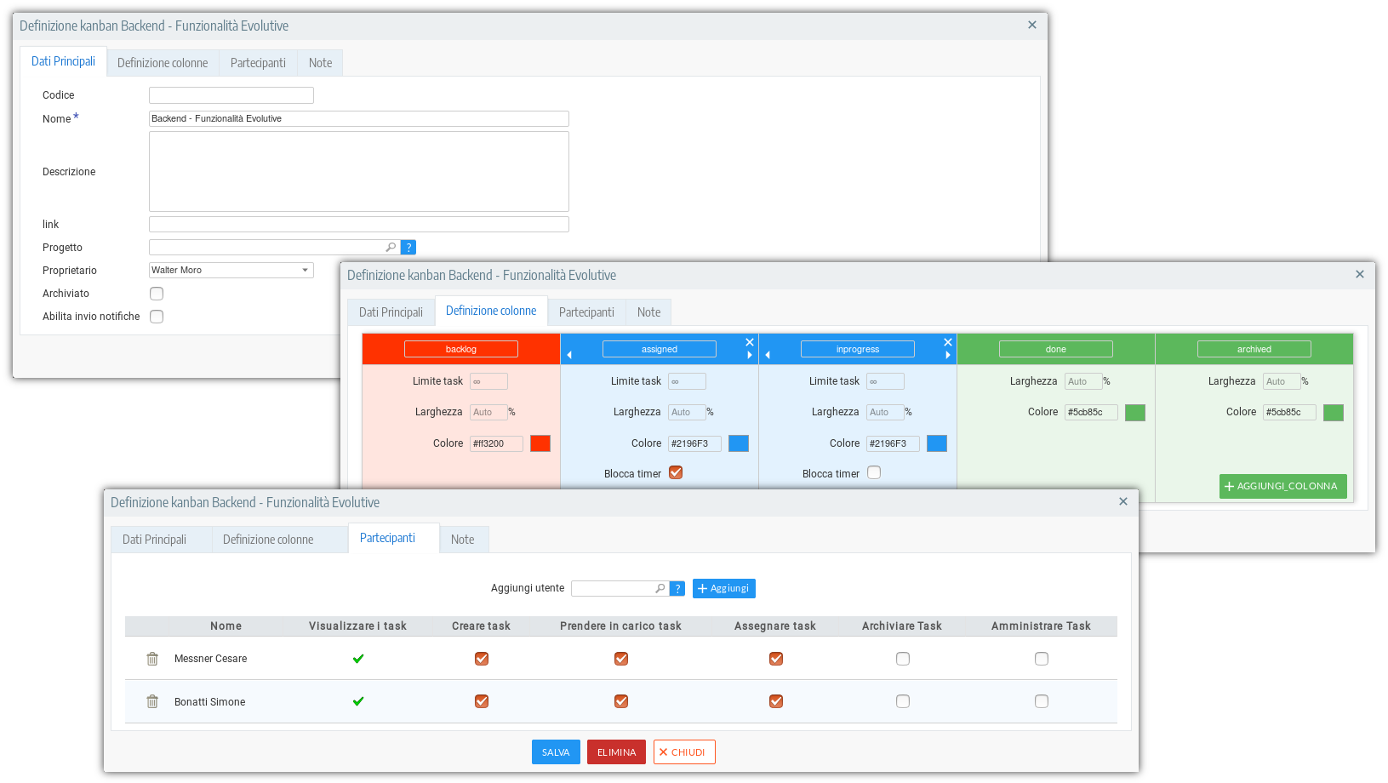Uncheck Blocca timer in assigned column
The width and height of the screenshot is (1388, 783).
pos(676,472)
